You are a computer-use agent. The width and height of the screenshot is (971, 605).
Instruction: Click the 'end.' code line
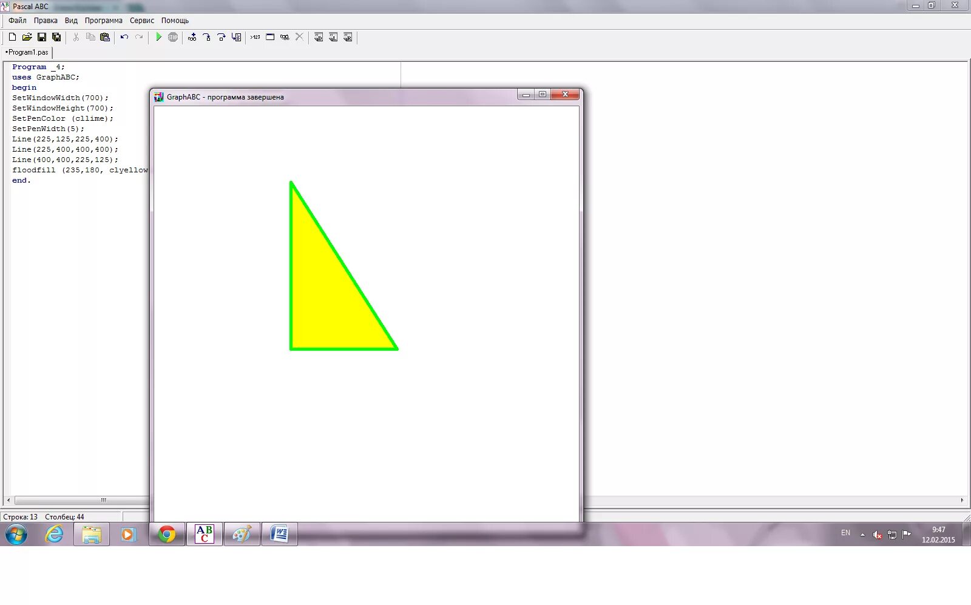tap(21, 180)
